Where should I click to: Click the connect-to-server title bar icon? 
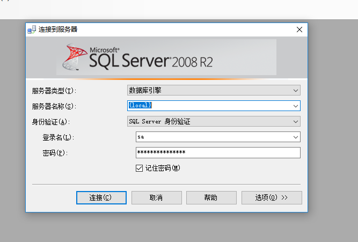point(32,30)
